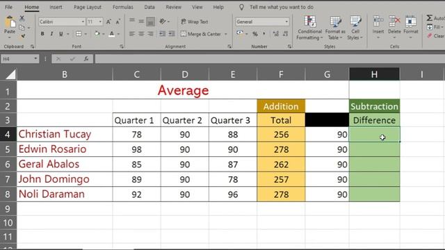Viewport: 445px width, 250px height.
Task: Switch to Page Layout tab
Action: pyautogui.click(x=88, y=7)
